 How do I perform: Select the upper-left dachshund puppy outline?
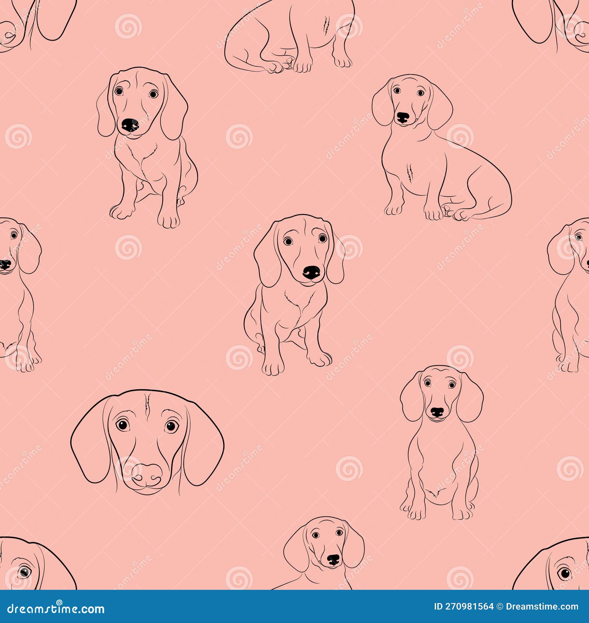[x=147, y=147]
